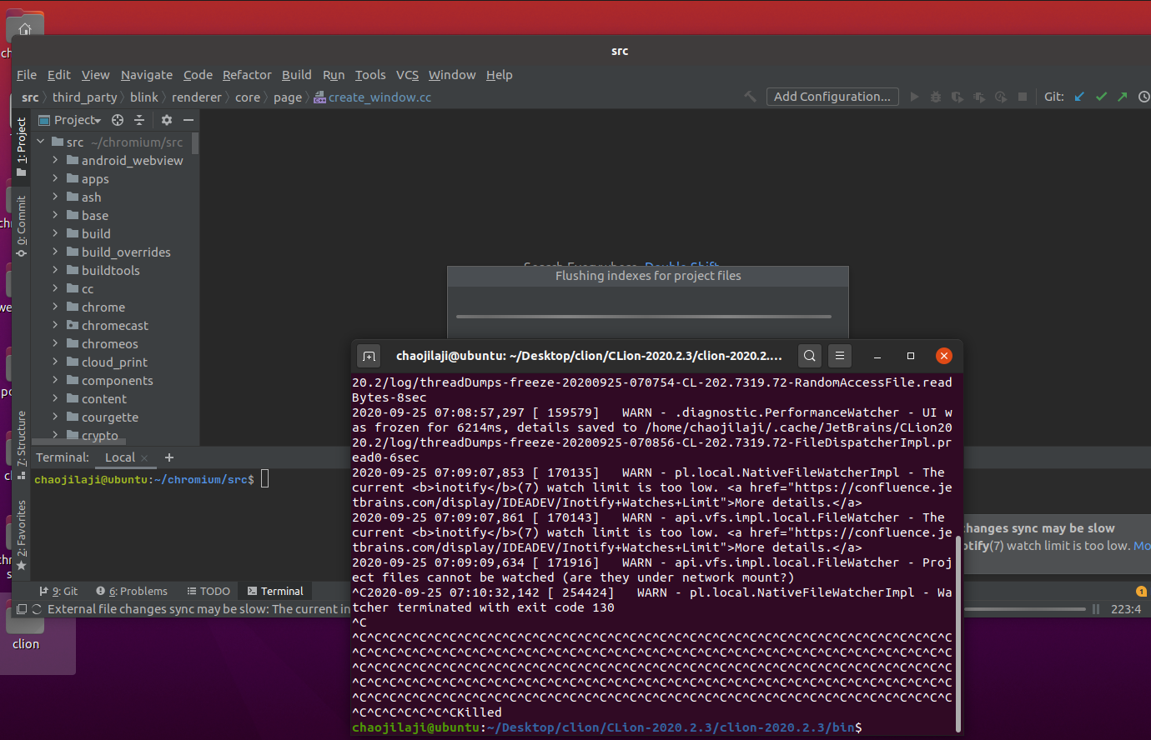Click the Flushing indexes progress bar
Viewport: 1151px width, 740px height.
pos(644,317)
